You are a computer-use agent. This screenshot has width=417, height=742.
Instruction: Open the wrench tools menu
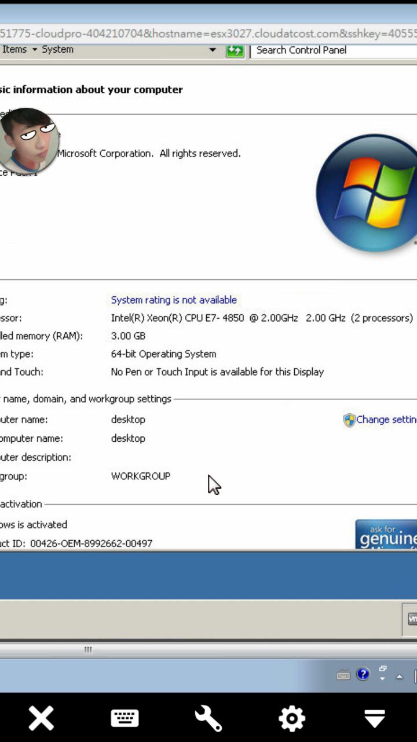pyautogui.click(x=208, y=718)
